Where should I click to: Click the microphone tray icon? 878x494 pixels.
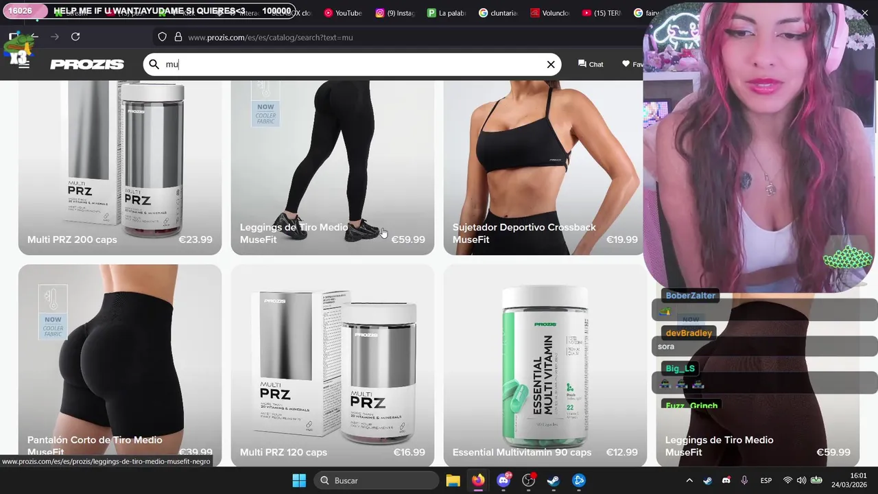tap(744, 480)
